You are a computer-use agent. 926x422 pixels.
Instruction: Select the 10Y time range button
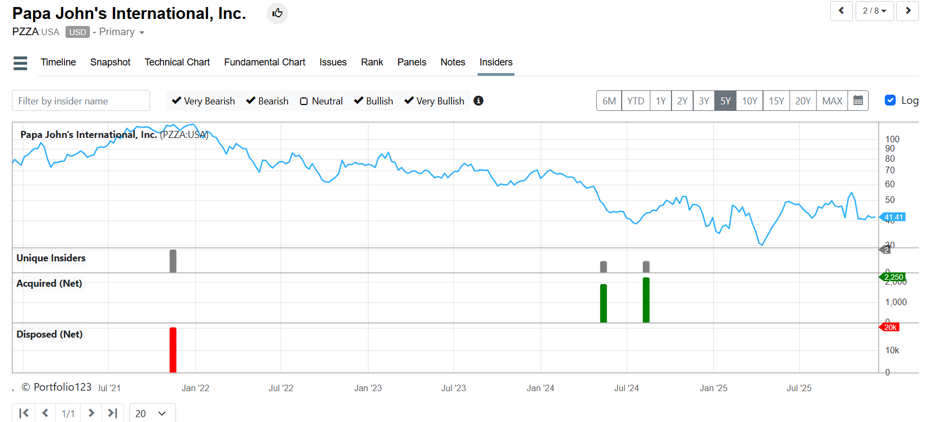point(749,101)
